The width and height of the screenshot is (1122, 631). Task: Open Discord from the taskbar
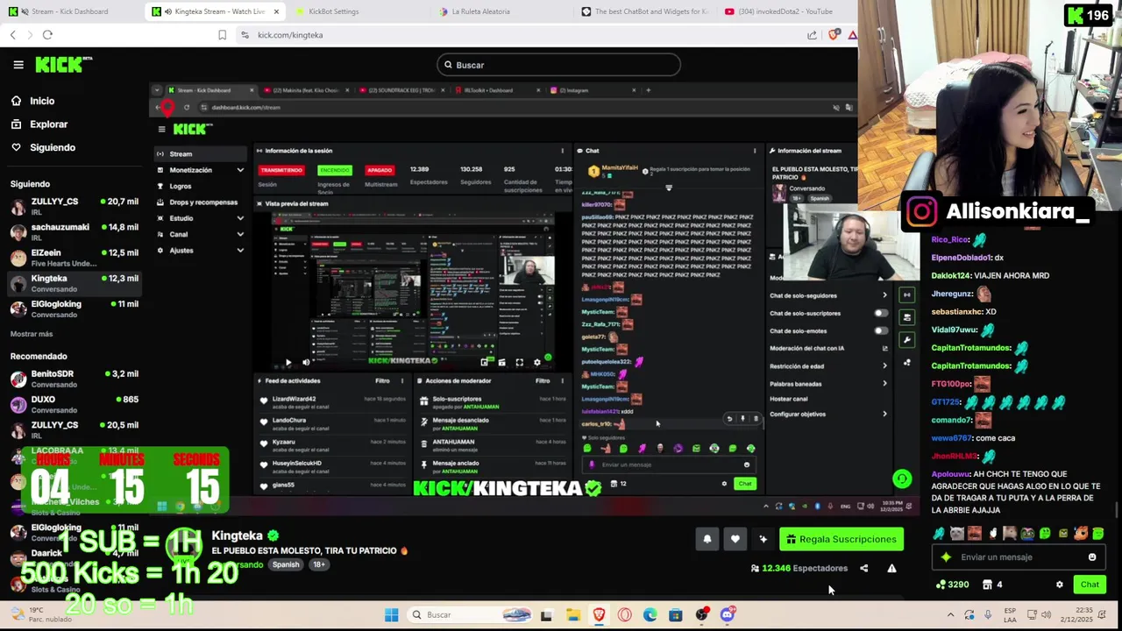[x=727, y=615]
